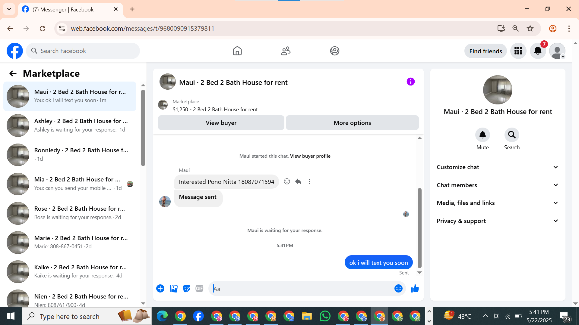Click the browser reload icon

(x=43, y=29)
